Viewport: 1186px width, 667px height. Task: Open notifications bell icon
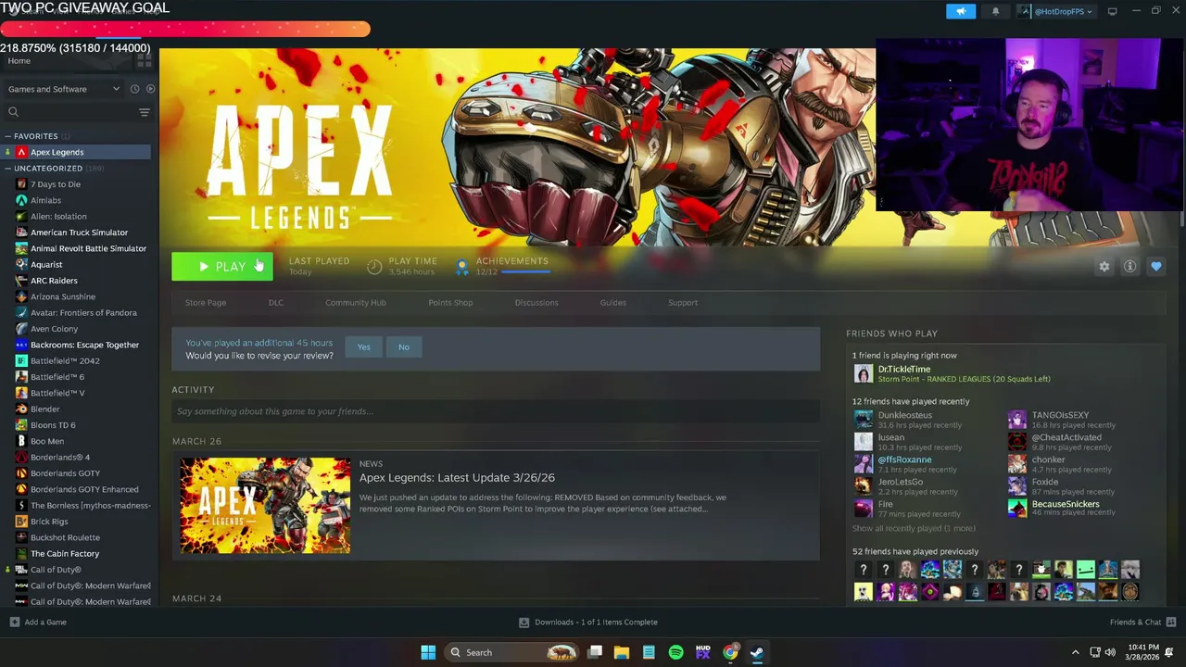coord(996,11)
